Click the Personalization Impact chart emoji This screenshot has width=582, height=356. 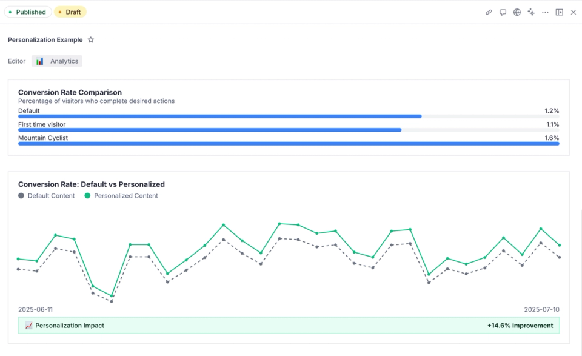click(x=29, y=326)
